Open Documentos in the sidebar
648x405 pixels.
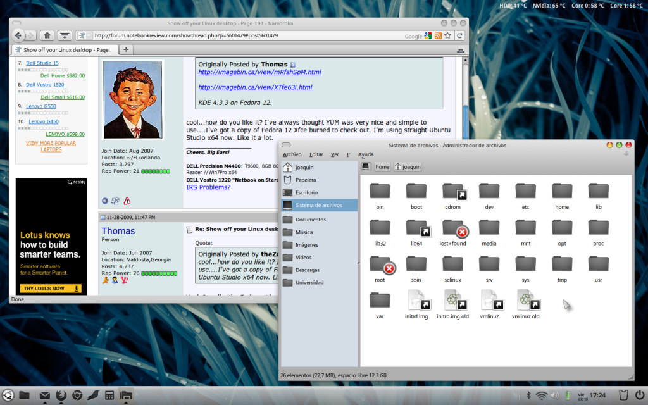pos(319,220)
